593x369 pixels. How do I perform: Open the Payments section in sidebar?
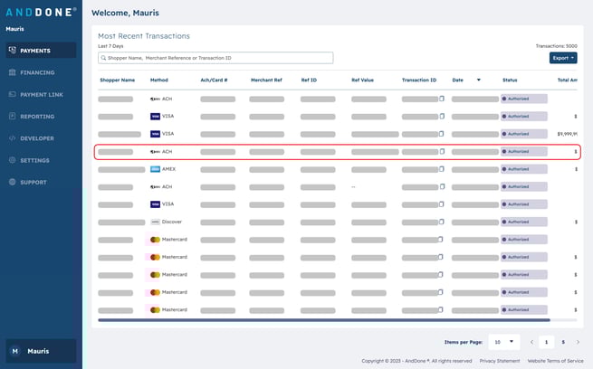(x=36, y=51)
